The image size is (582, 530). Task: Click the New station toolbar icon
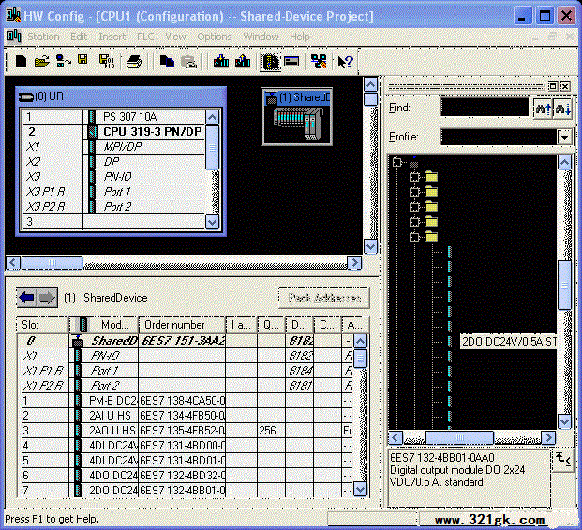tap(22, 61)
